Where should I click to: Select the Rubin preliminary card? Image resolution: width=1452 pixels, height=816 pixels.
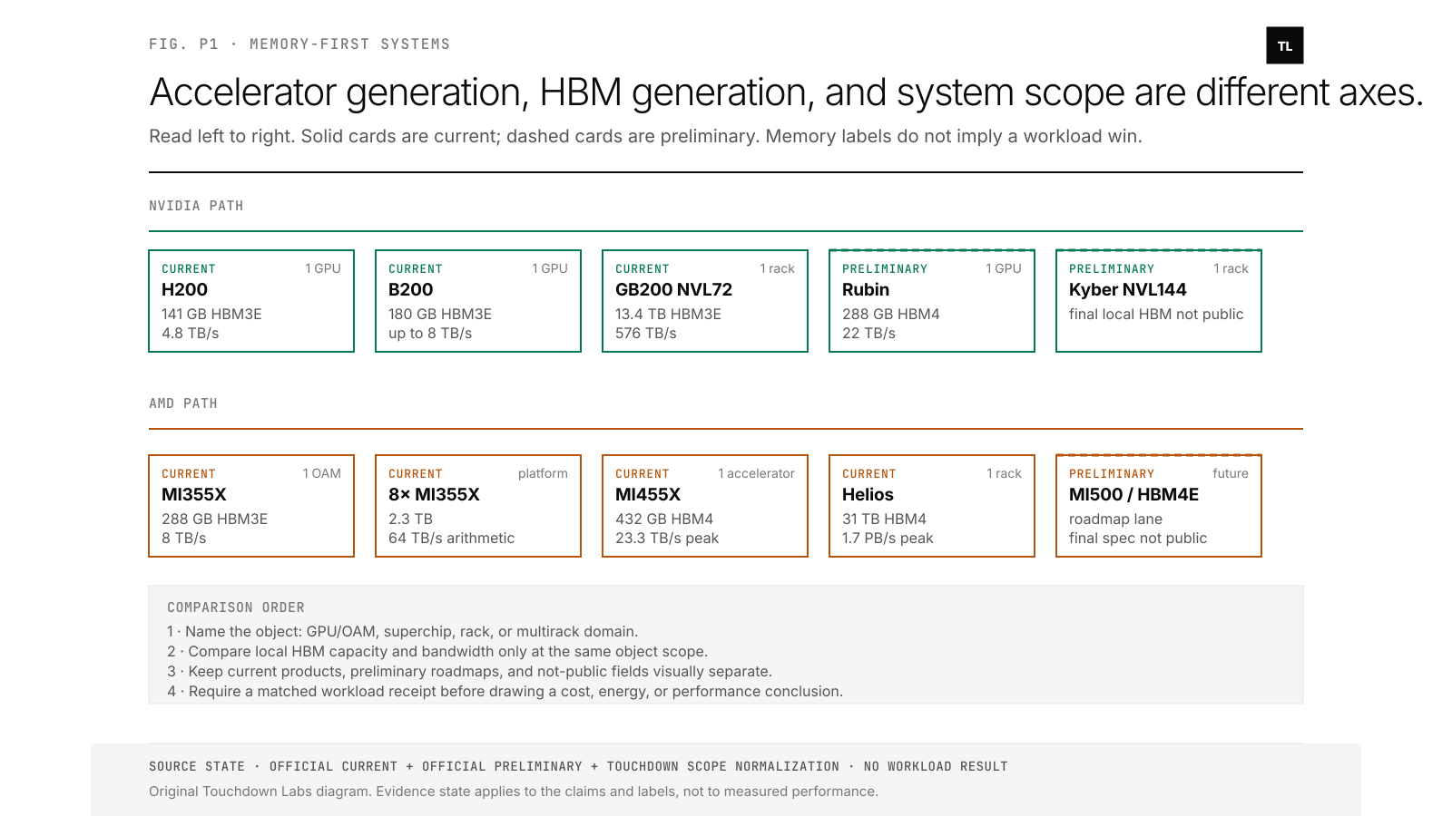932,301
